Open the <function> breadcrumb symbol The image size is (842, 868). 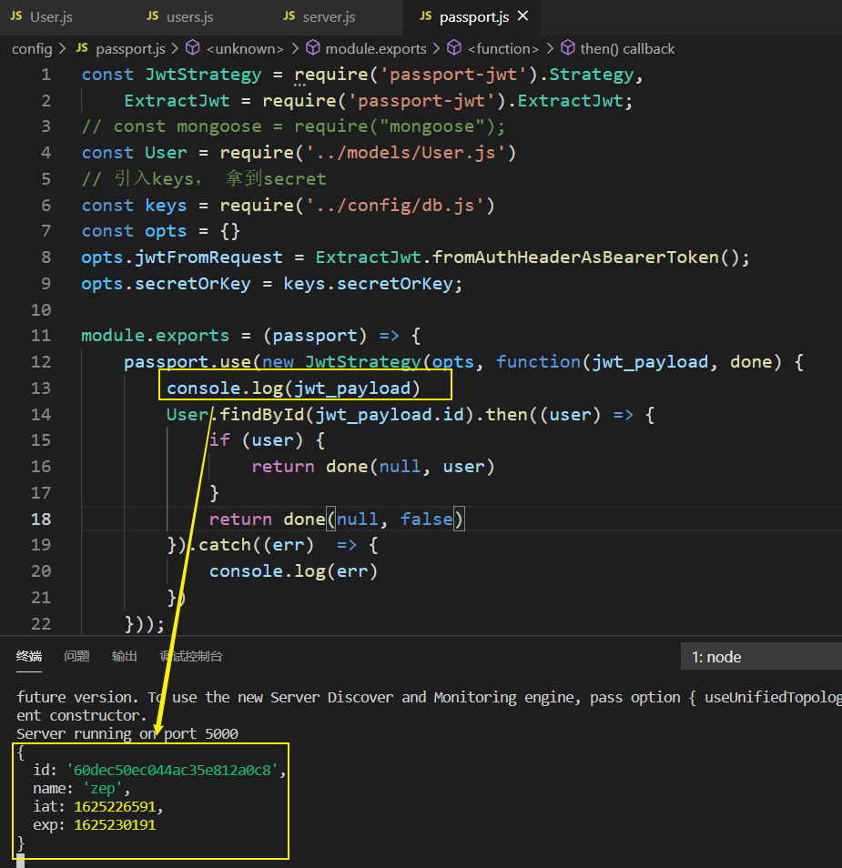point(503,49)
